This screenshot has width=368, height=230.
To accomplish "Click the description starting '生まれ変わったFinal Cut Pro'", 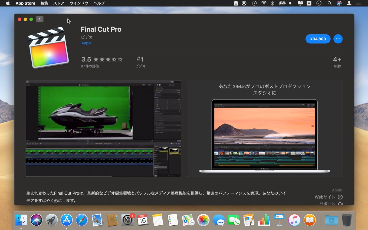I will [x=156, y=197].
